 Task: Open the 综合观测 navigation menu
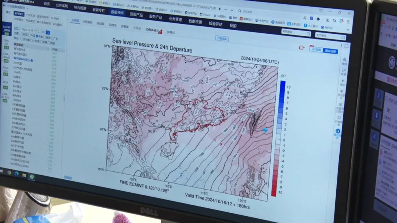point(80,8)
